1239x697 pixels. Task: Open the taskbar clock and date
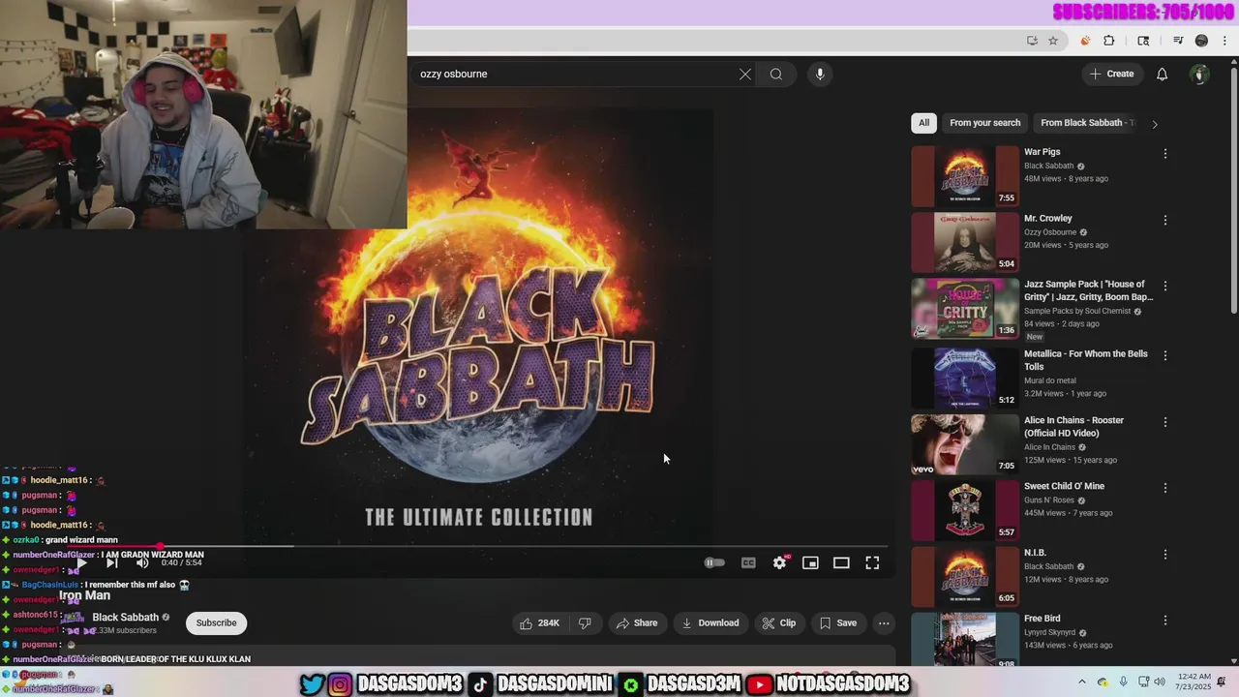[1194, 682]
